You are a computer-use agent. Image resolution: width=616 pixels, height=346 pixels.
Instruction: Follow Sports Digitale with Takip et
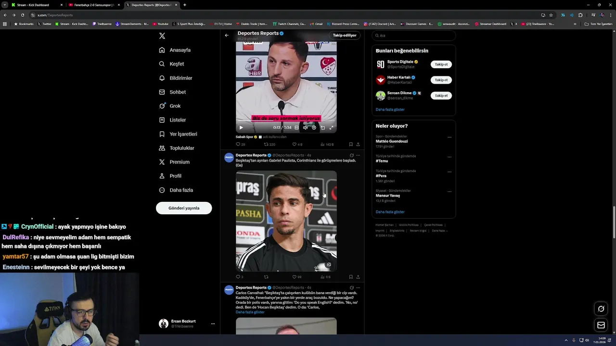(x=441, y=64)
